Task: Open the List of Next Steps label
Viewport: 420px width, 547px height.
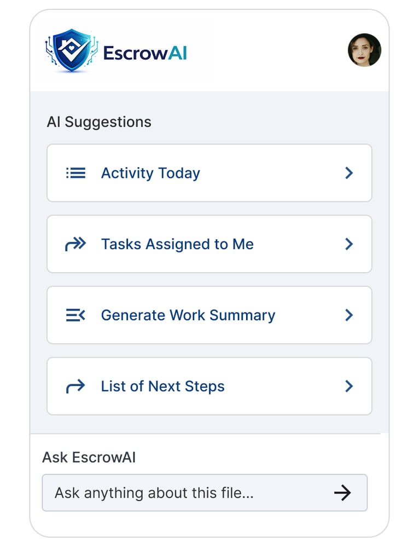Action: [162, 387]
